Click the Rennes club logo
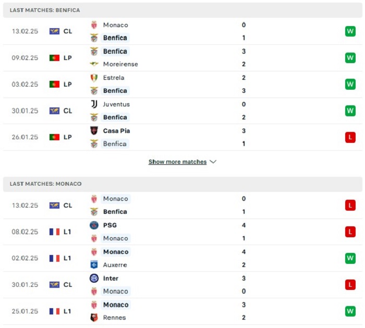Screen dimensions: 365x328 (x=94, y=318)
